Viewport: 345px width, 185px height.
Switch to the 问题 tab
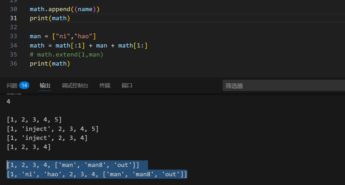pyautogui.click(x=12, y=85)
